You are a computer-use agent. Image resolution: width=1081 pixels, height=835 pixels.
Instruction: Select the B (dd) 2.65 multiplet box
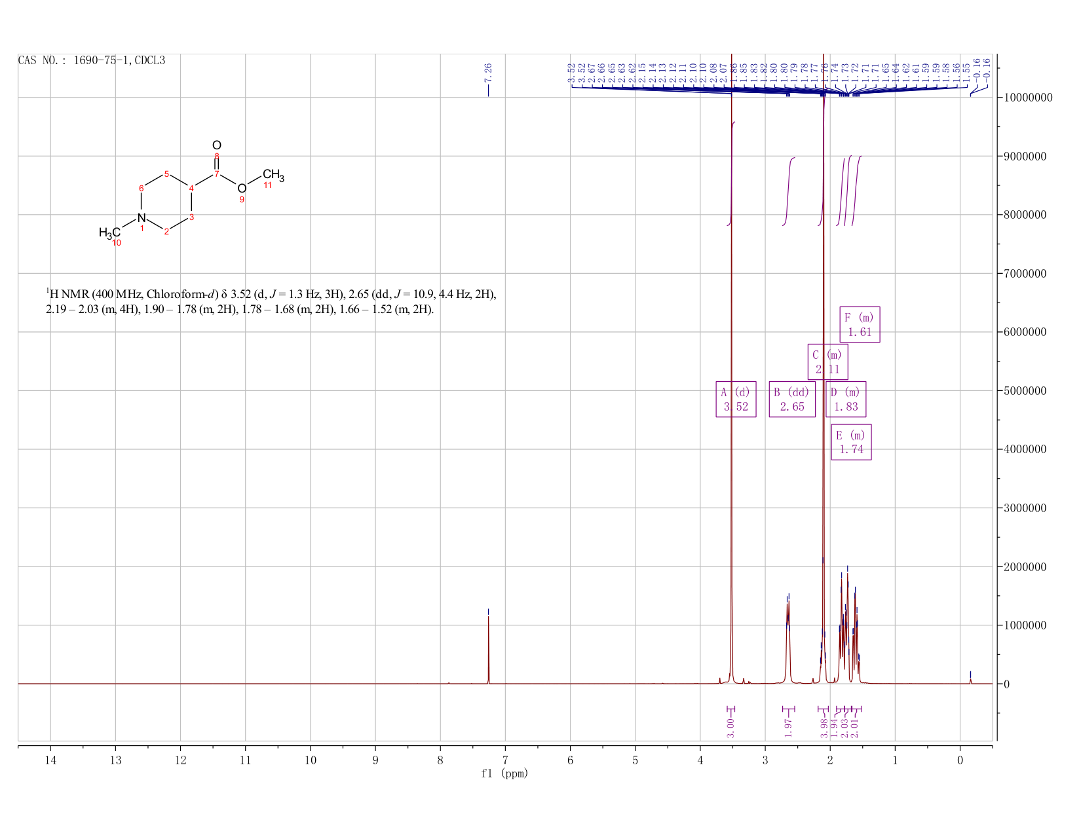tap(792, 399)
